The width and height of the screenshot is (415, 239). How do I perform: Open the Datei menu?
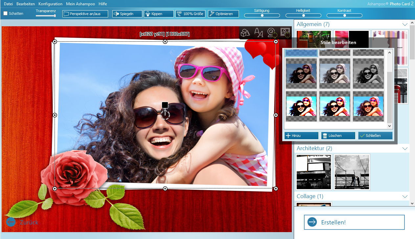(x=9, y=4)
